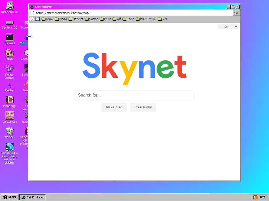Click the Search for... input field
269x201 pixels.
coord(134,95)
